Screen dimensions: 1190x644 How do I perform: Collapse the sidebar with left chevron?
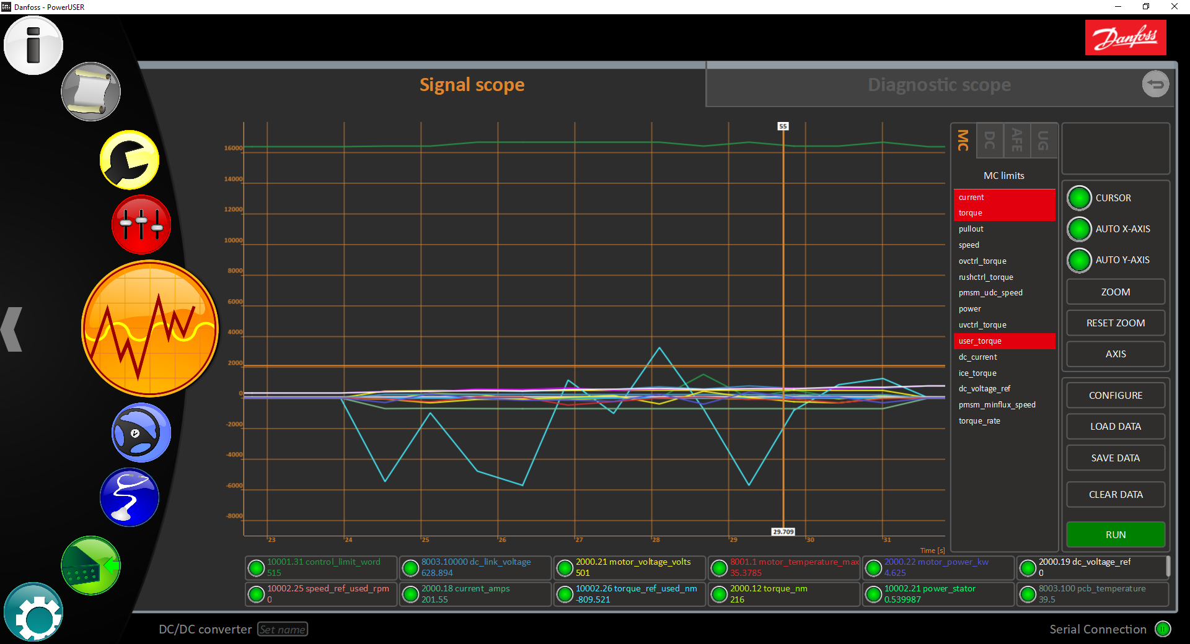(12, 329)
